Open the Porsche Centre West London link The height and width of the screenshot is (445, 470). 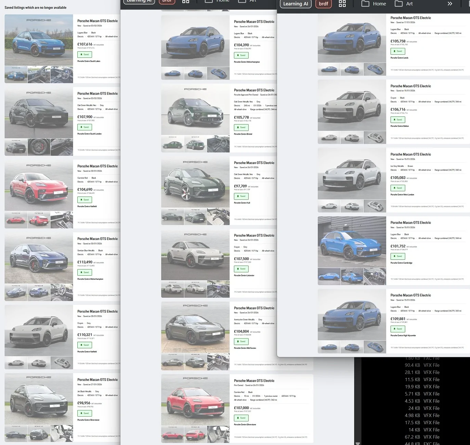[x=402, y=195]
